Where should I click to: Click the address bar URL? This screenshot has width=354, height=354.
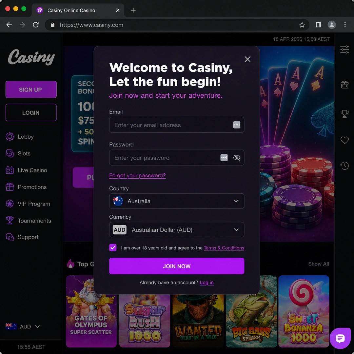91,25
